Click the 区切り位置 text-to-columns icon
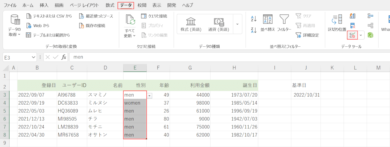 tap(337, 23)
